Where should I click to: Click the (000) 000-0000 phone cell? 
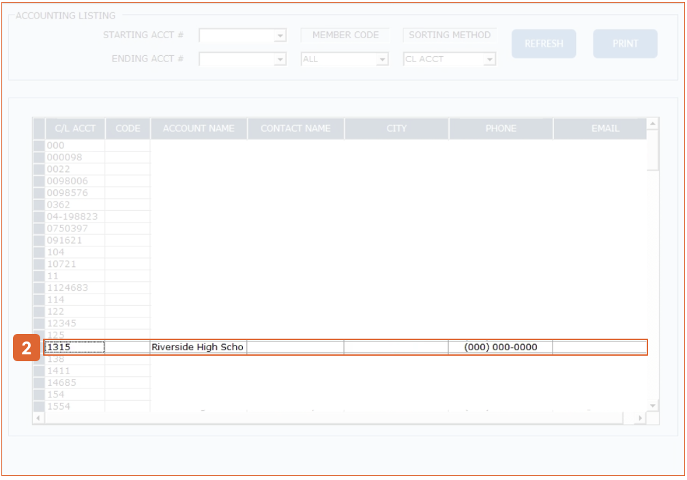(500, 348)
